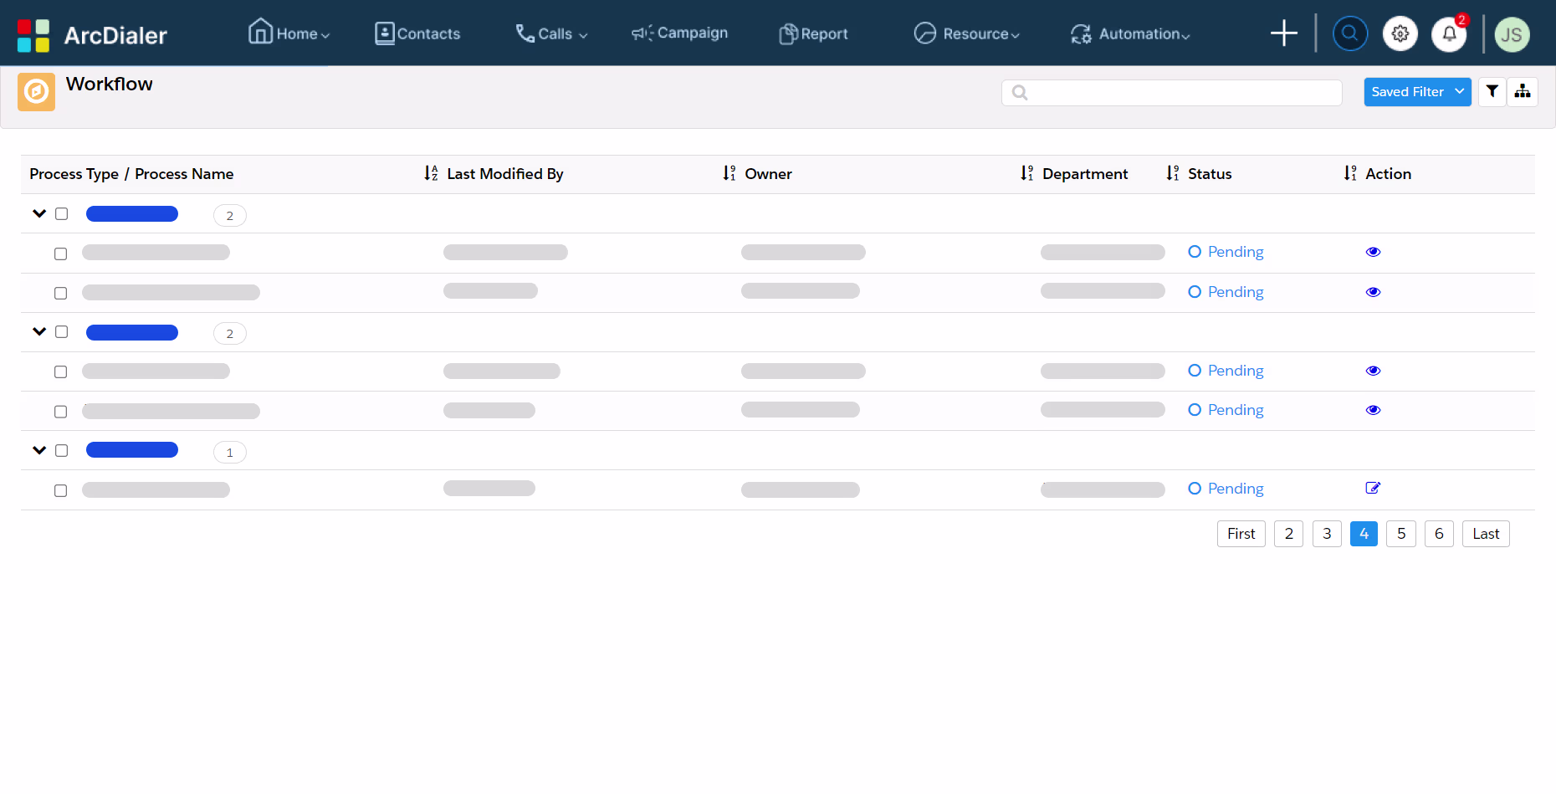Screen dimensions: 1556x794
Task: Click the Workflow compass icon
Action: [36, 91]
